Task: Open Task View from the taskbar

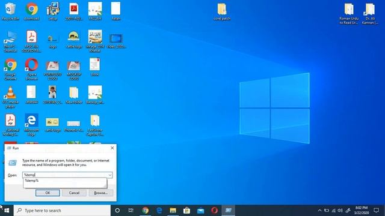Action: pyautogui.click(x=131, y=211)
